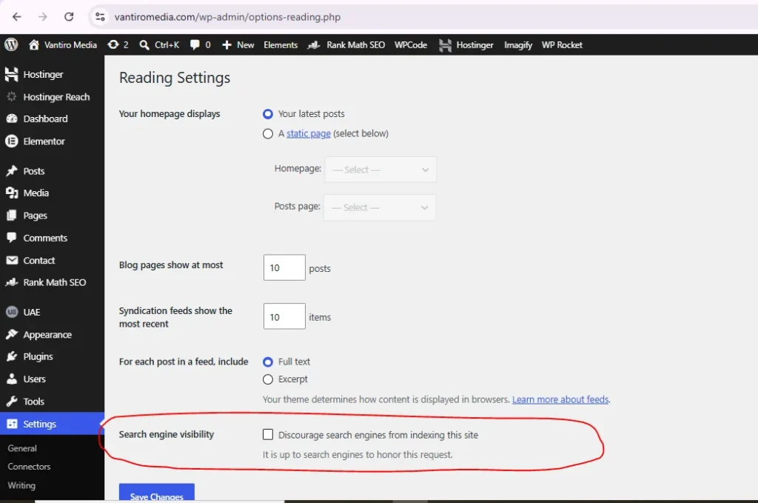758x503 pixels.
Task: Click the Posts pushpin icon
Action: [12, 170]
